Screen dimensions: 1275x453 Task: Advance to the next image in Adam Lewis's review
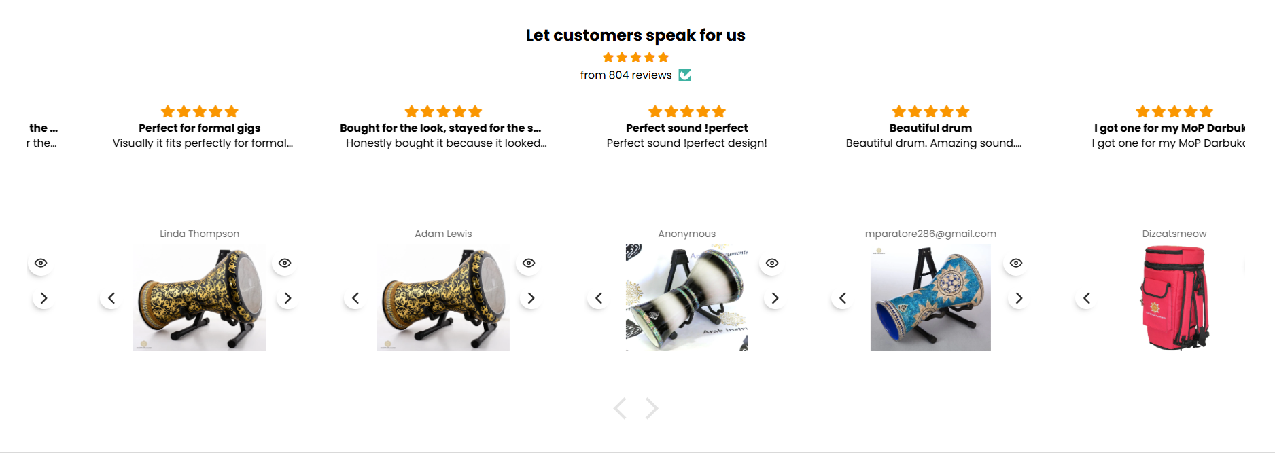531,298
